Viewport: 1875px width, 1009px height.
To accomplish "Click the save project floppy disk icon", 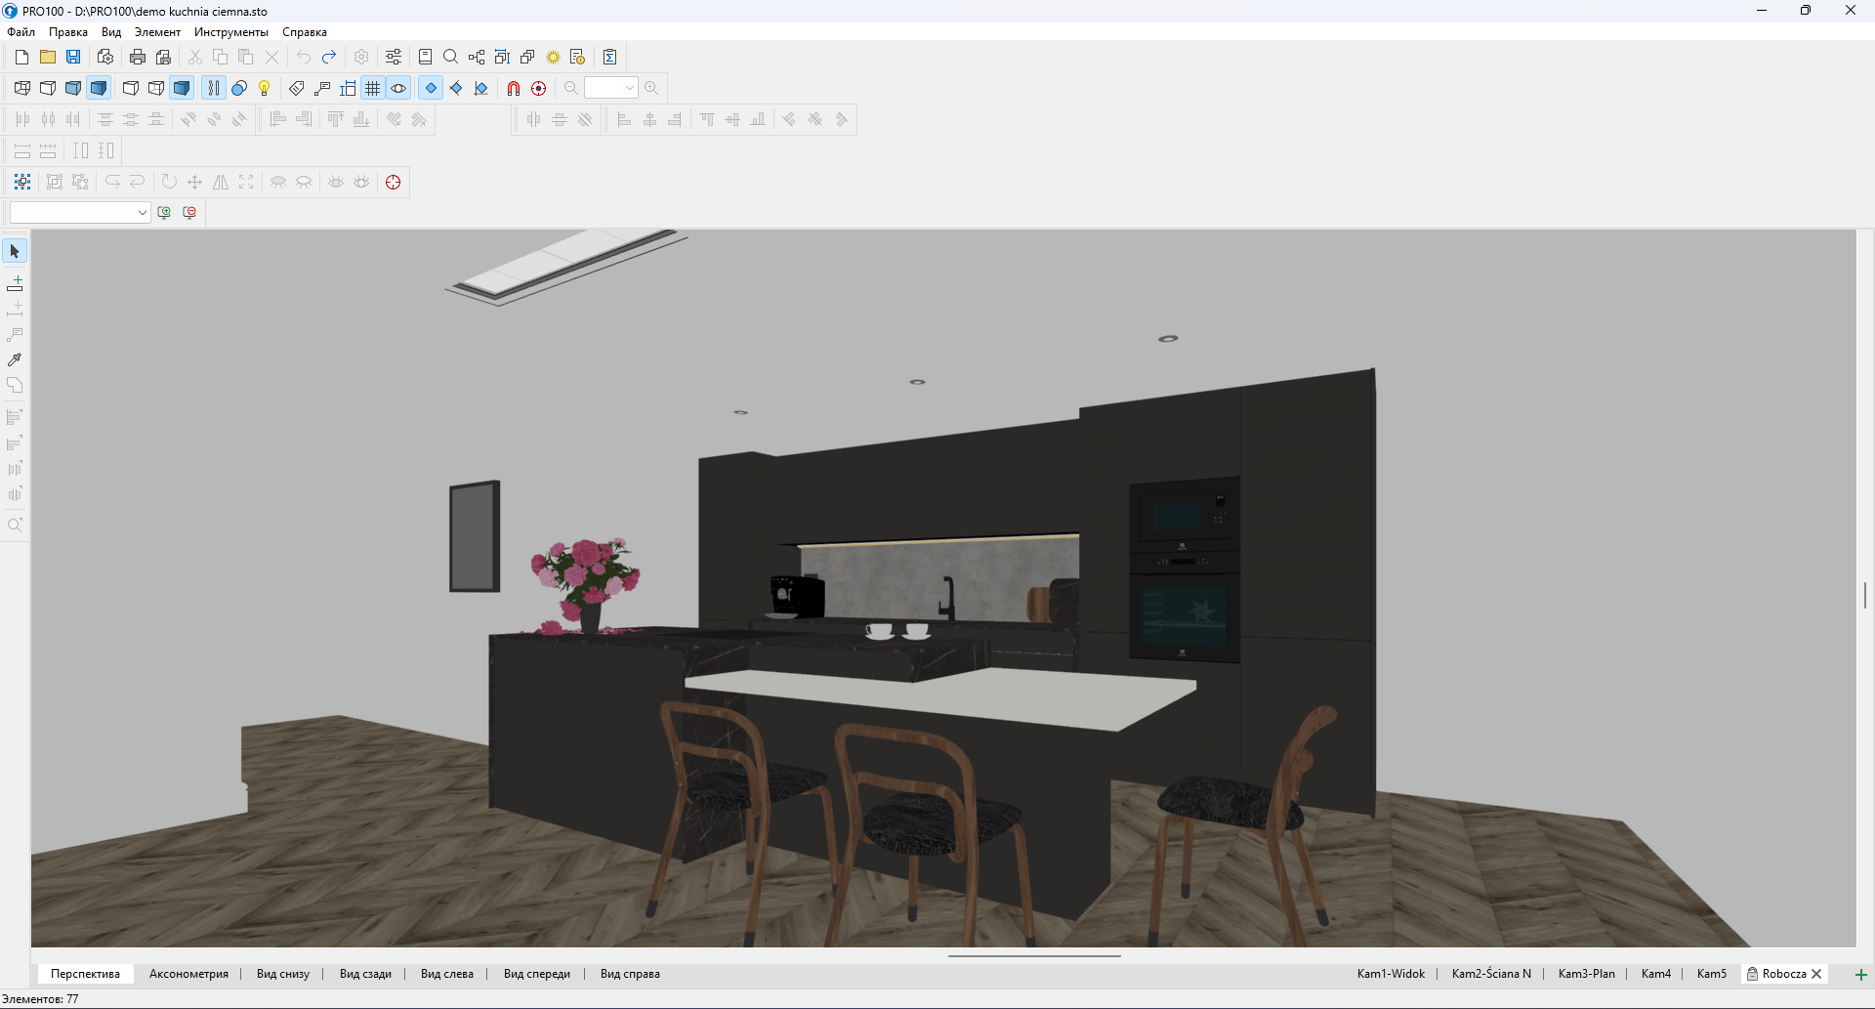I will click(73, 57).
